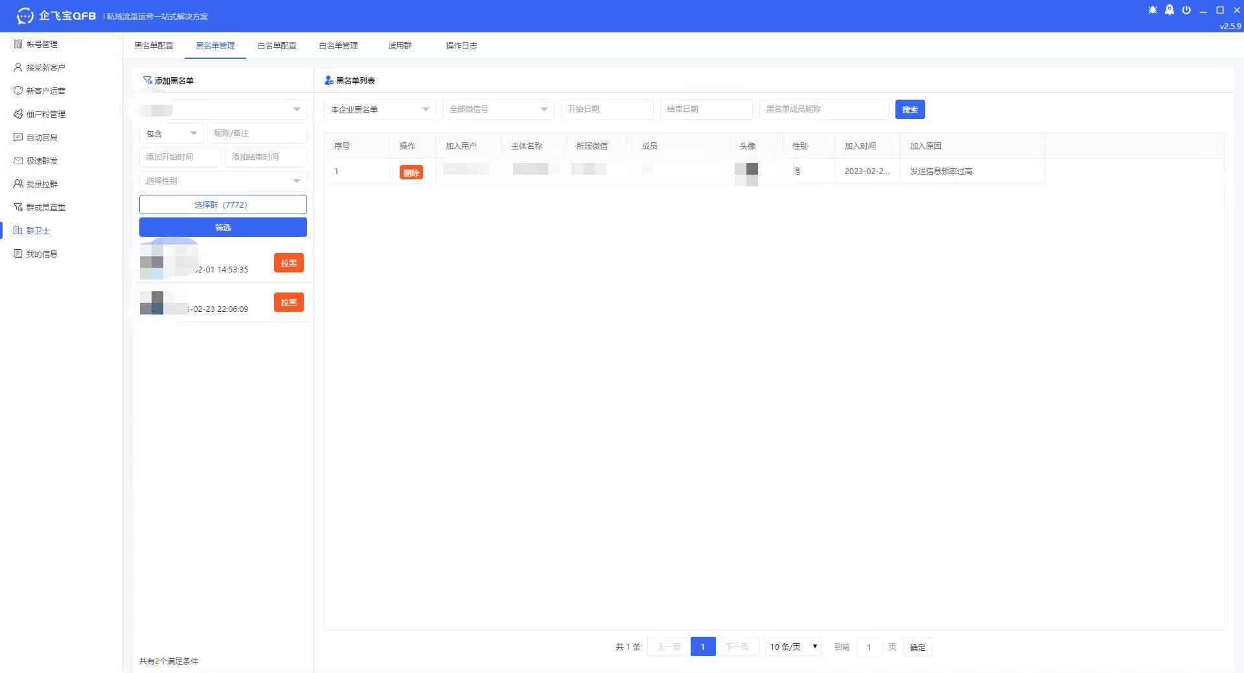Select the 黑名单管理 tab
The width and height of the screenshot is (1244, 673).
coord(215,45)
